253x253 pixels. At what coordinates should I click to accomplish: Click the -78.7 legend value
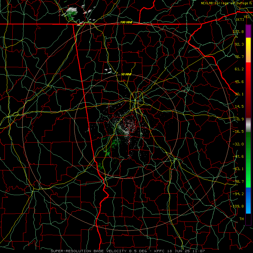pyautogui.click(x=238, y=182)
